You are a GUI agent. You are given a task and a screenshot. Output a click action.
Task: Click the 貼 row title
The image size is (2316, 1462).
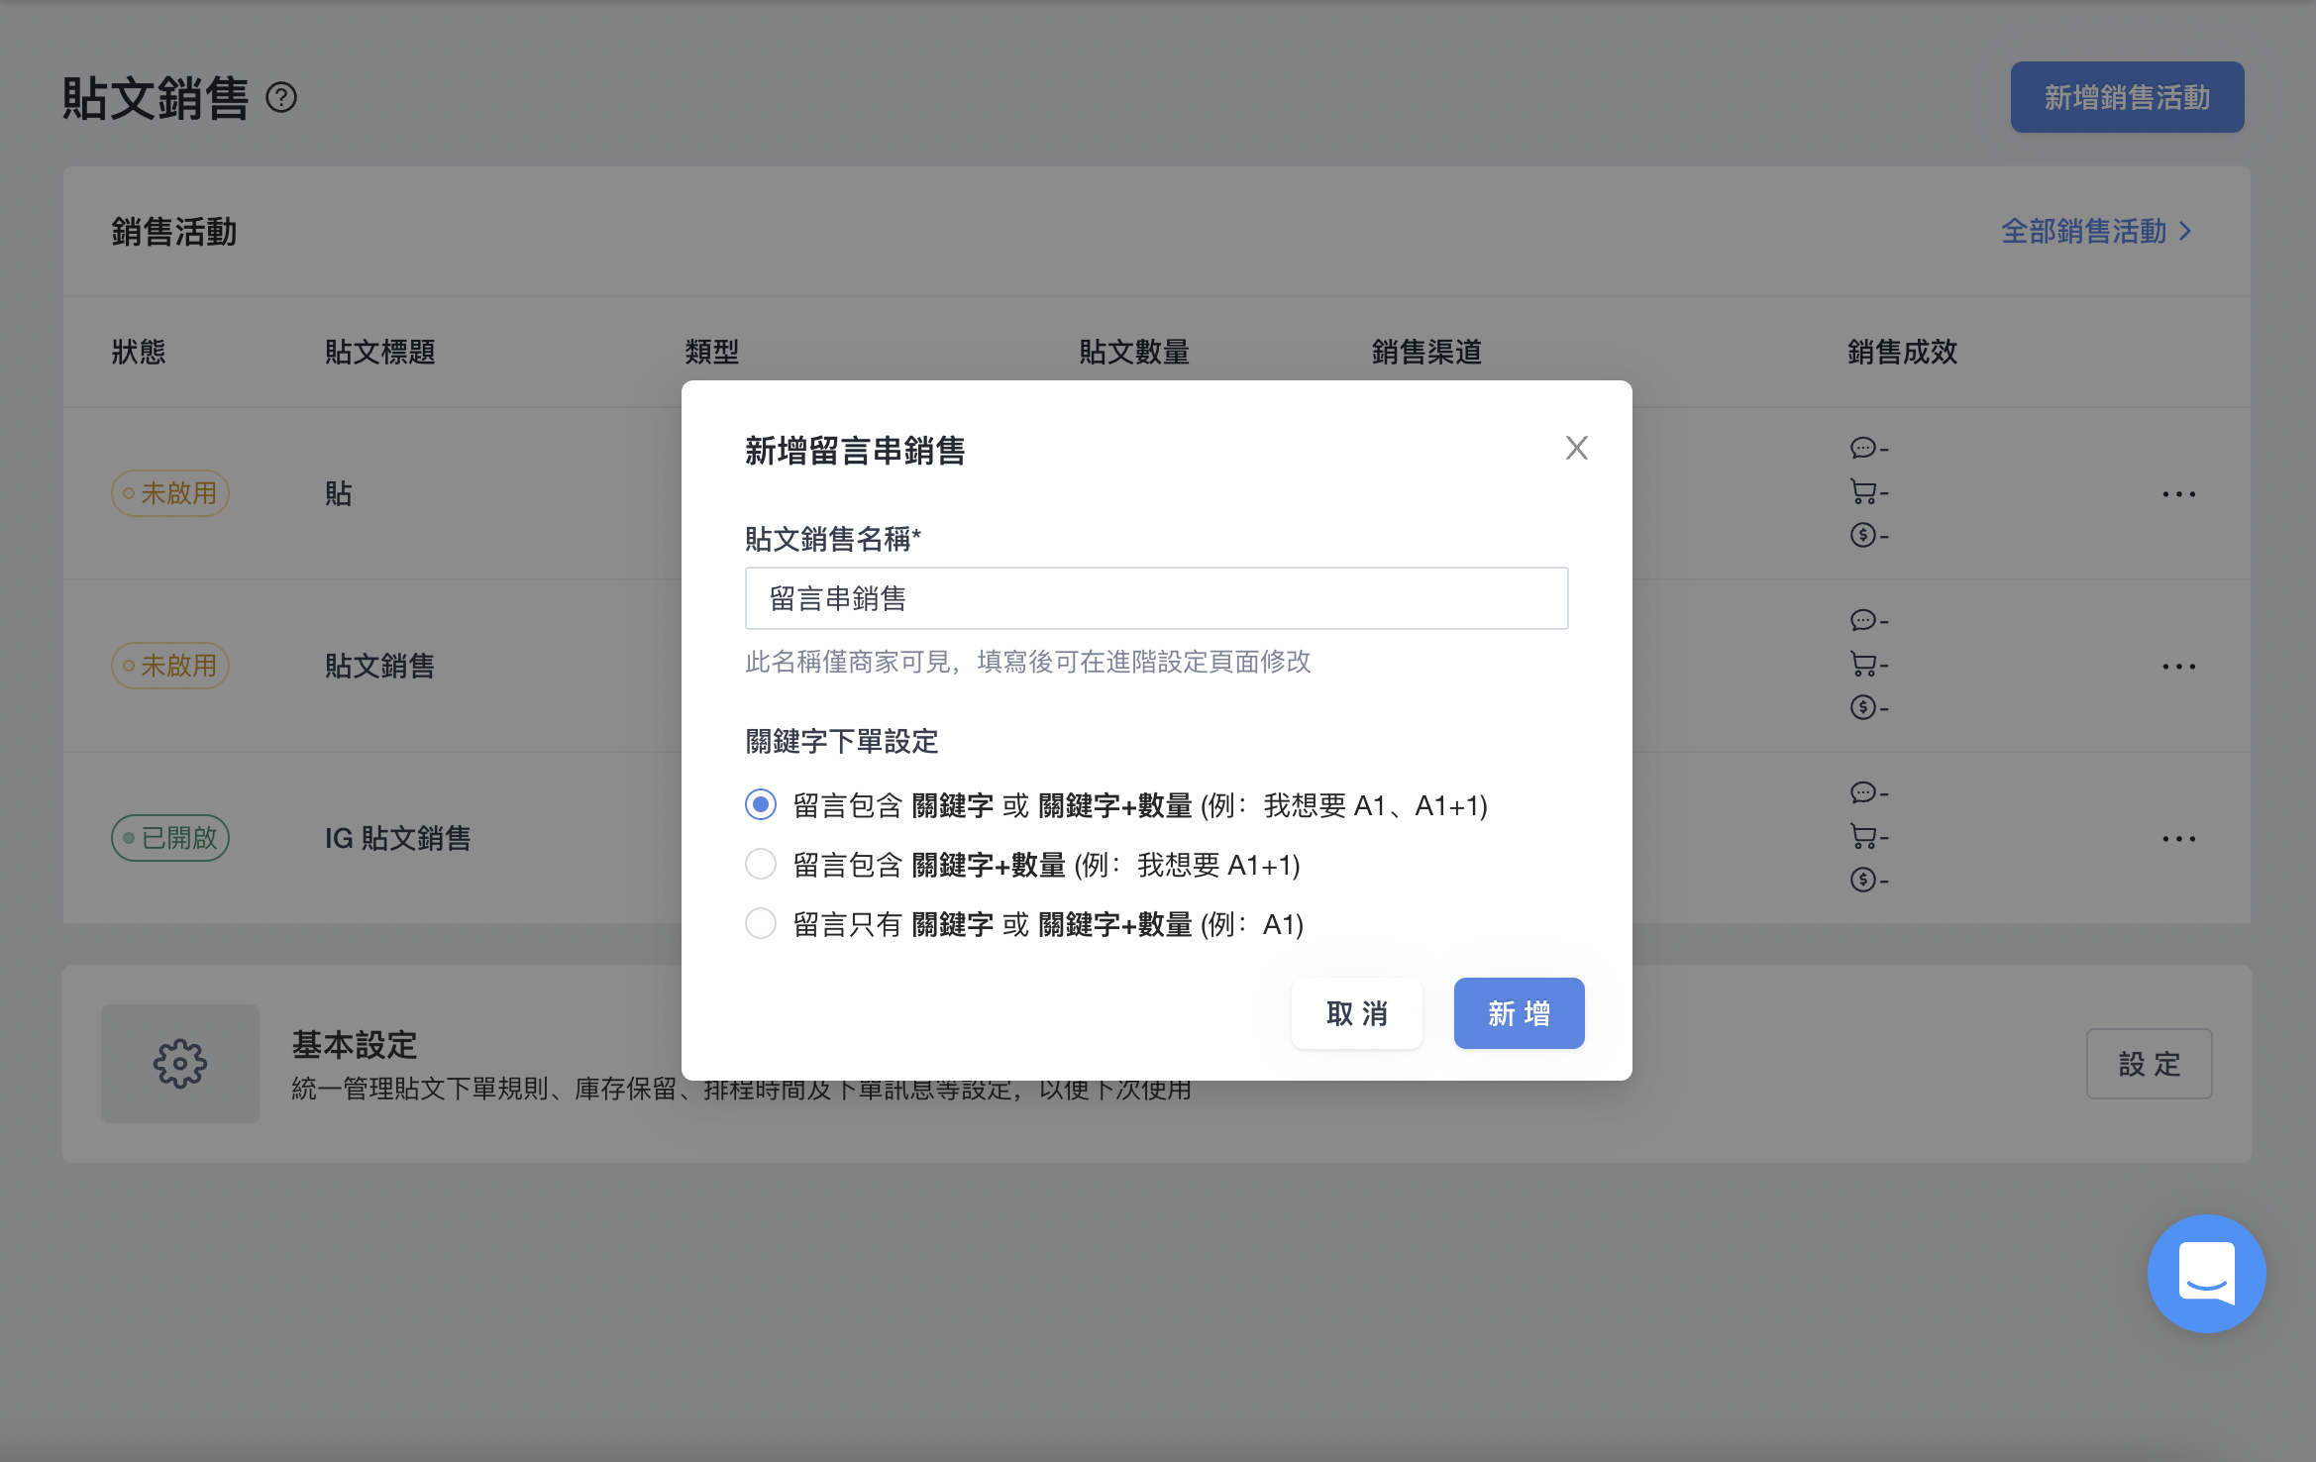339,493
